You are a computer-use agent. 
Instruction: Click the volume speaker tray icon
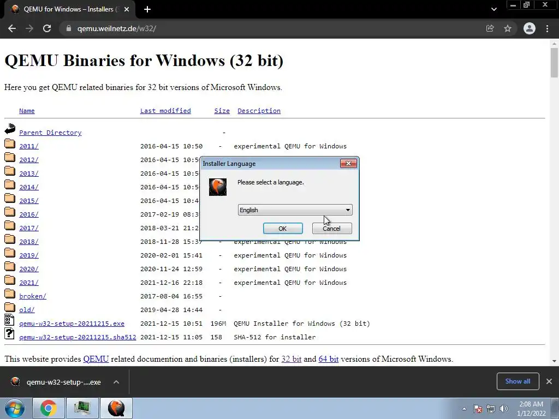click(x=503, y=409)
